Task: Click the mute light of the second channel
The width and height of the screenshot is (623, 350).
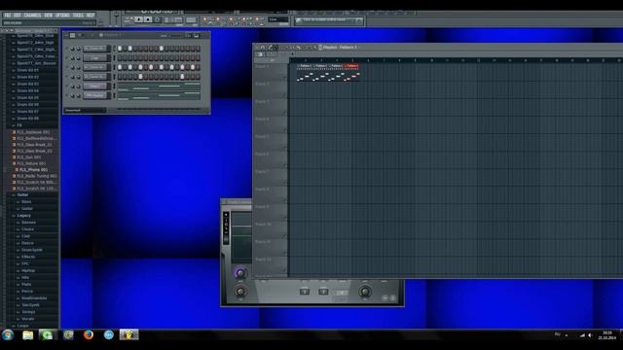Action: coord(67,58)
